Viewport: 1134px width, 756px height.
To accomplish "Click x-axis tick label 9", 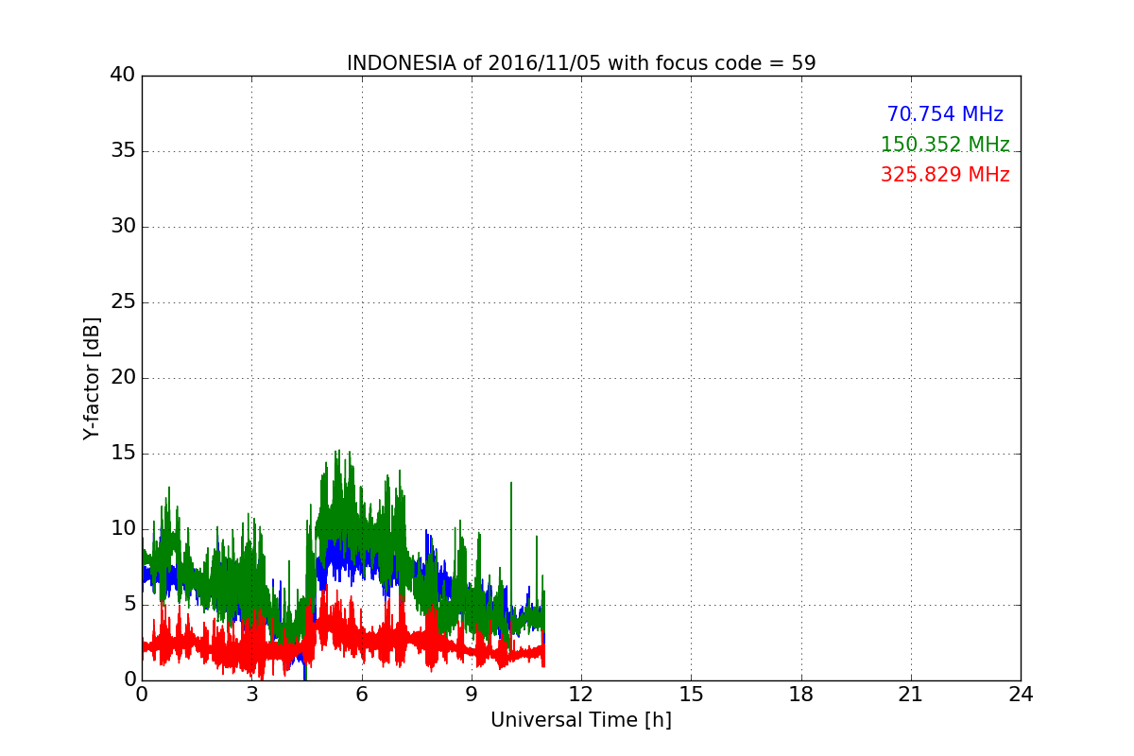I will [472, 694].
